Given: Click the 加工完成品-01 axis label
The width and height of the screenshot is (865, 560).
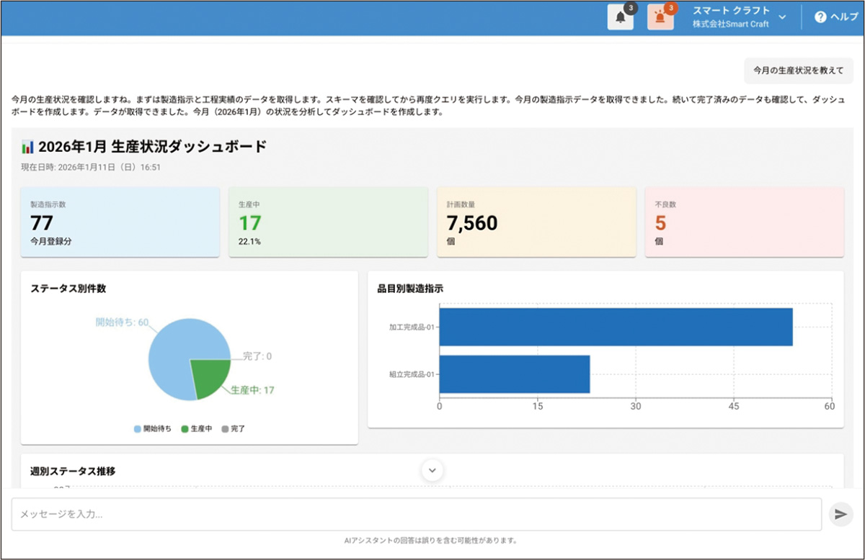Looking at the screenshot, I should click(x=412, y=327).
